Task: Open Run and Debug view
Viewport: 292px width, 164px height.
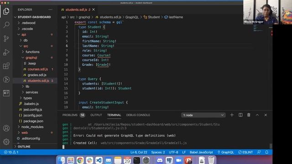Action: click(6, 52)
